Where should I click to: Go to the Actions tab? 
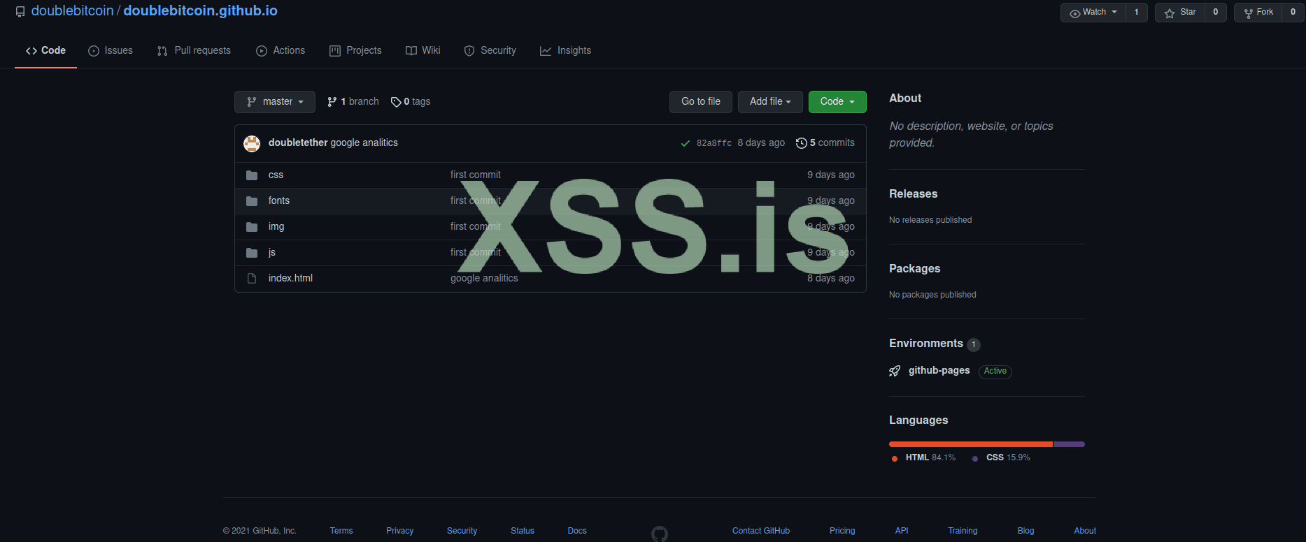(x=281, y=50)
